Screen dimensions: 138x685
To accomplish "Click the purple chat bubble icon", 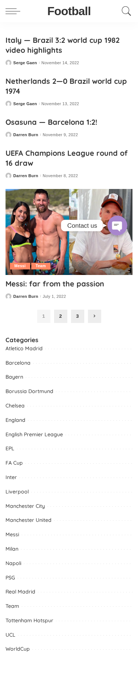I will 117,226.
